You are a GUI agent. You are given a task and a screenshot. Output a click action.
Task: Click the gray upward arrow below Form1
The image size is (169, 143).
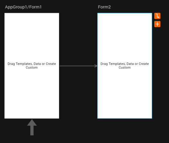pos(32,127)
